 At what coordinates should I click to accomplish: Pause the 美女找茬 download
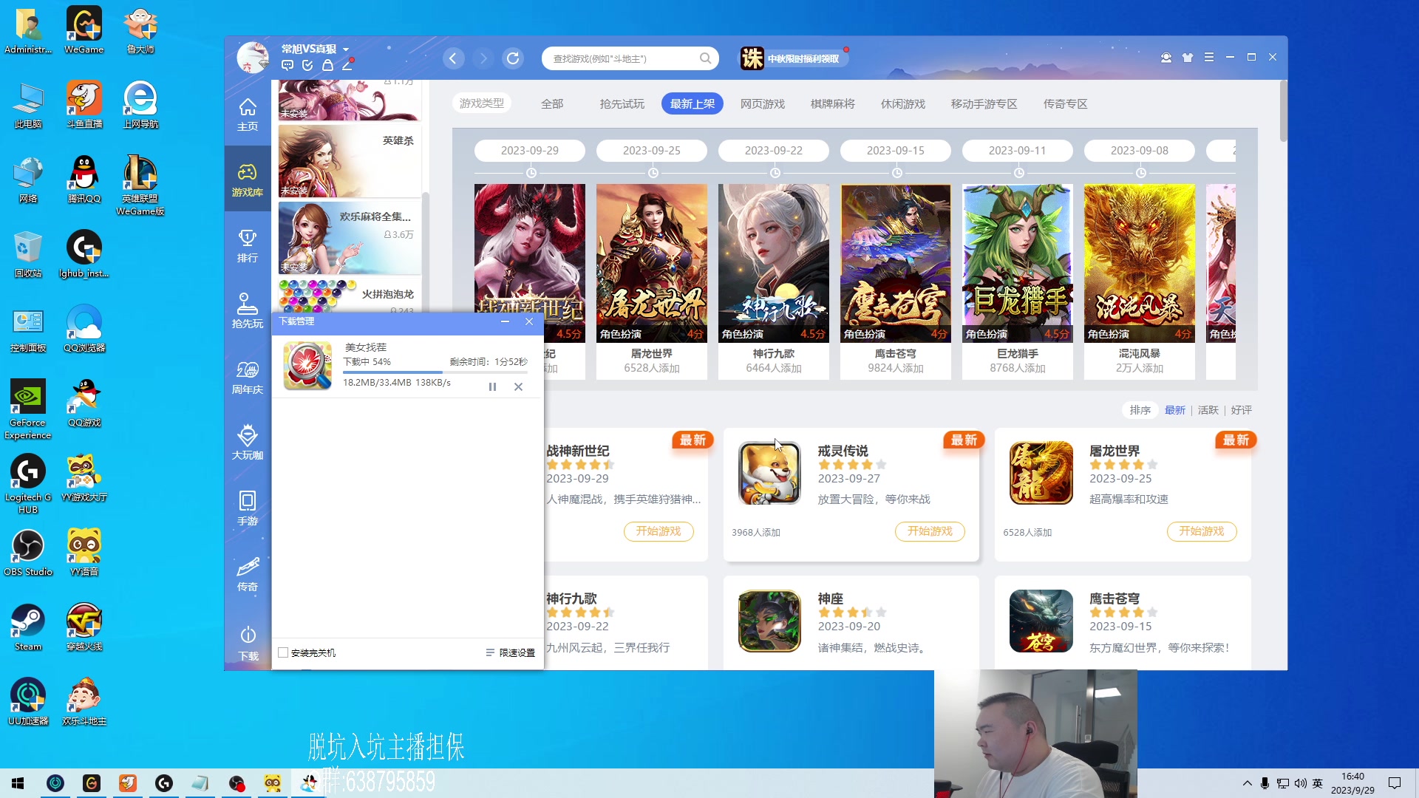pyautogui.click(x=492, y=387)
